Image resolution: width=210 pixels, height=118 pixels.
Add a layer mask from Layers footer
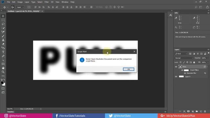click(x=188, y=111)
